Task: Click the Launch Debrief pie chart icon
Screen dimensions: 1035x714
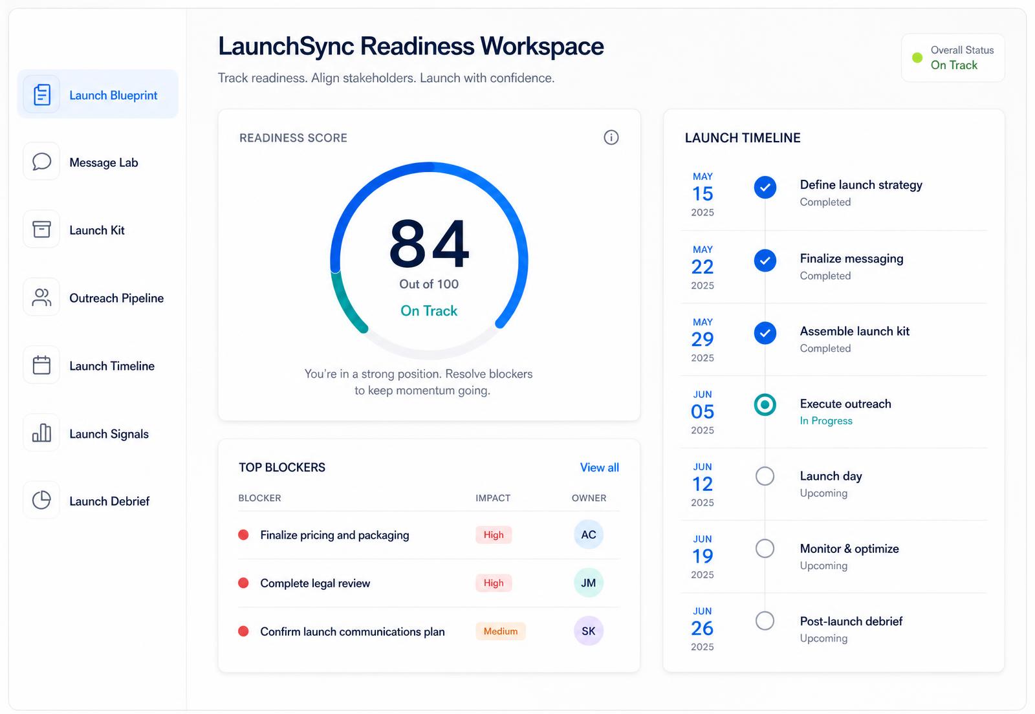Action: (42, 500)
